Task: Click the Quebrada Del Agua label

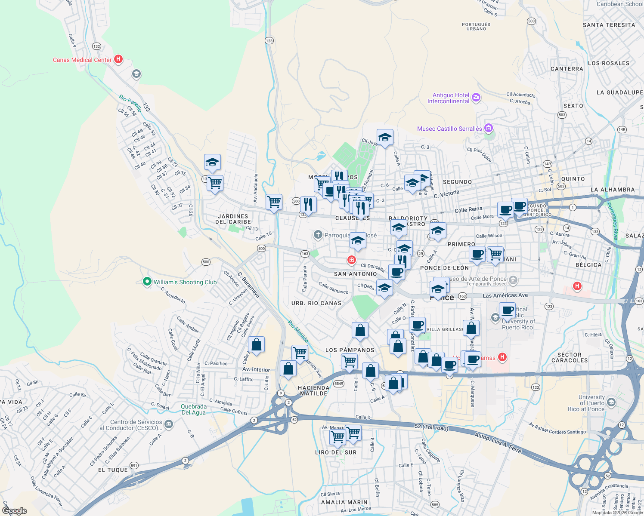Action: tap(194, 409)
